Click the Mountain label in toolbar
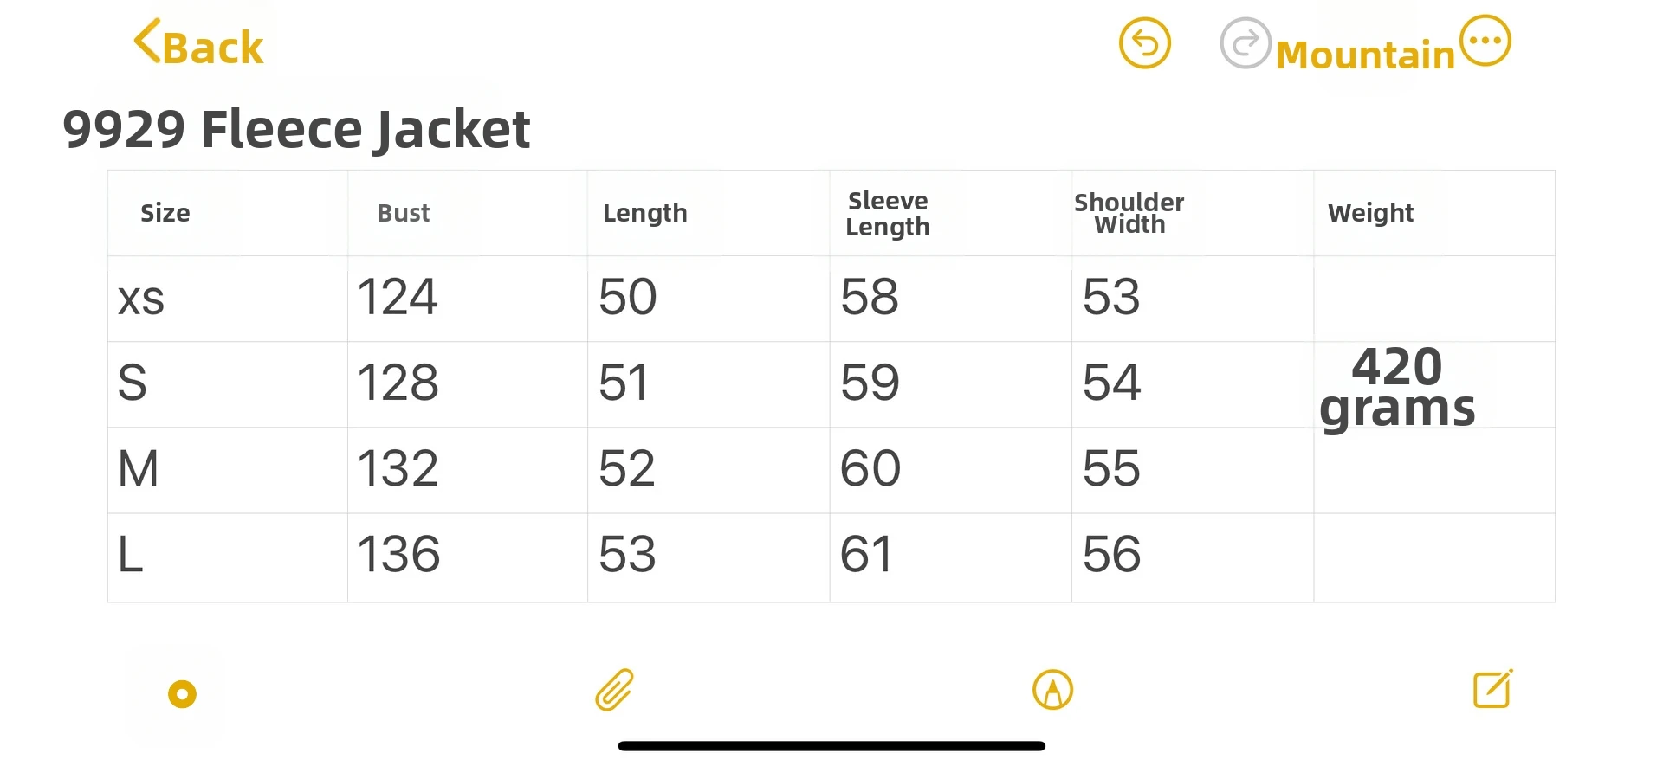This screenshot has height=766, width=1663. point(1365,55)
